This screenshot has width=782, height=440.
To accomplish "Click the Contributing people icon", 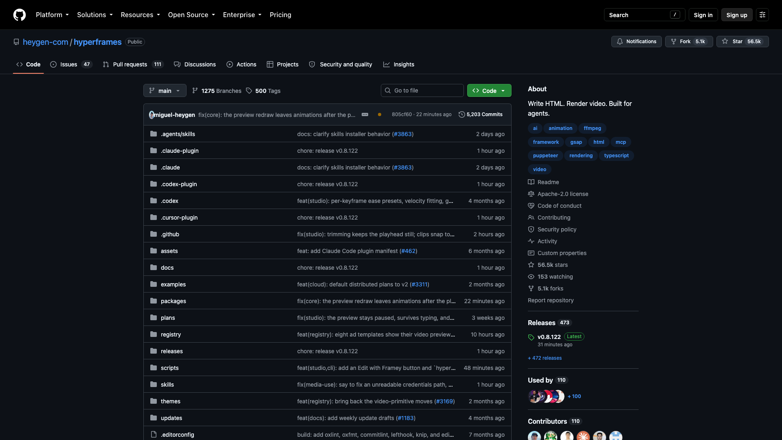I will pyautogui.click(x=531, y=218).
